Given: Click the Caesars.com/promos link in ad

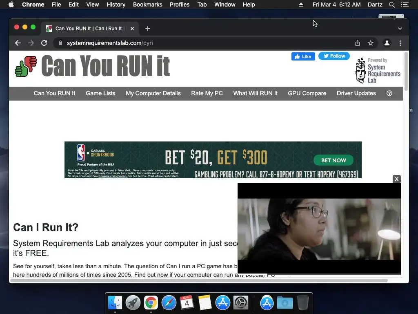Looking at the screenshot, I should [x=113, y=176].
